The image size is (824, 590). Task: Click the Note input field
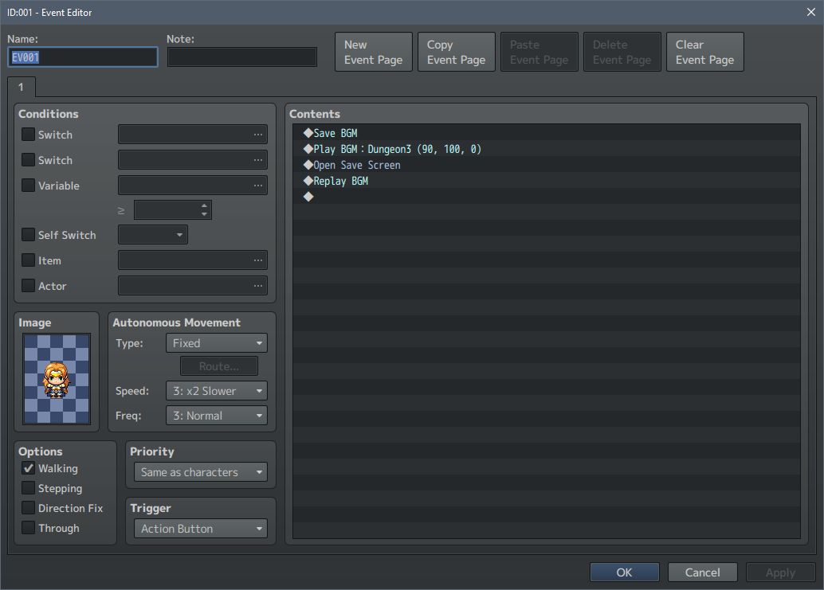(x=242, y=57)
